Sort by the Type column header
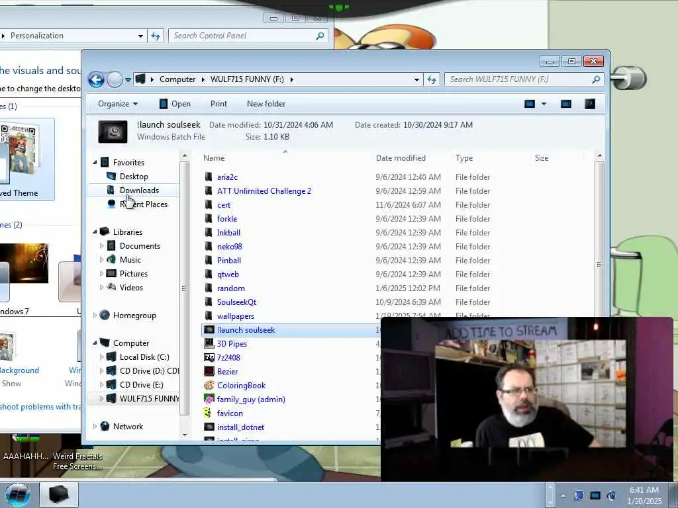678x508 pixels. (464, 158)
